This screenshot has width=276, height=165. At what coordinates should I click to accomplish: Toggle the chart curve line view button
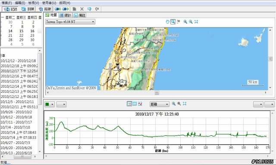click(140, 104)
